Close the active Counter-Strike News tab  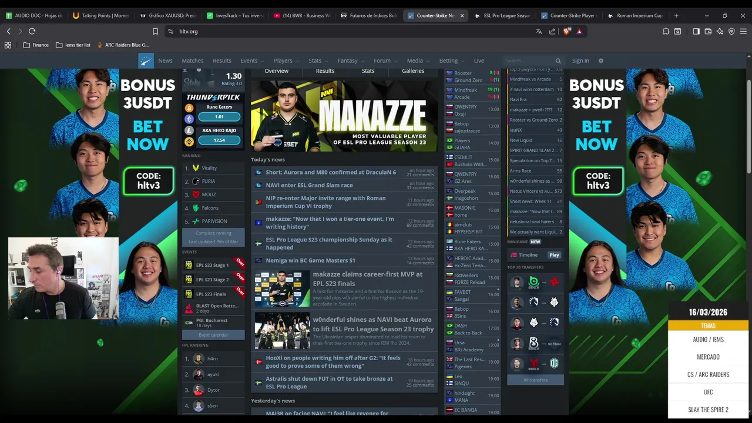coord(462,15)
